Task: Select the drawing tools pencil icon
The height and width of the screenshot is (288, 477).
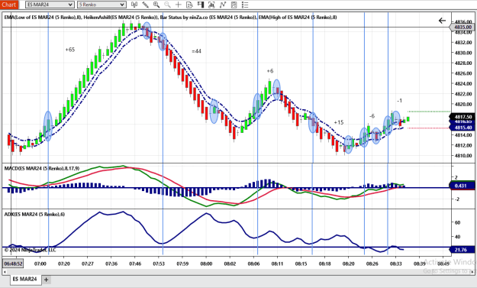Action: tap(146, 5)
